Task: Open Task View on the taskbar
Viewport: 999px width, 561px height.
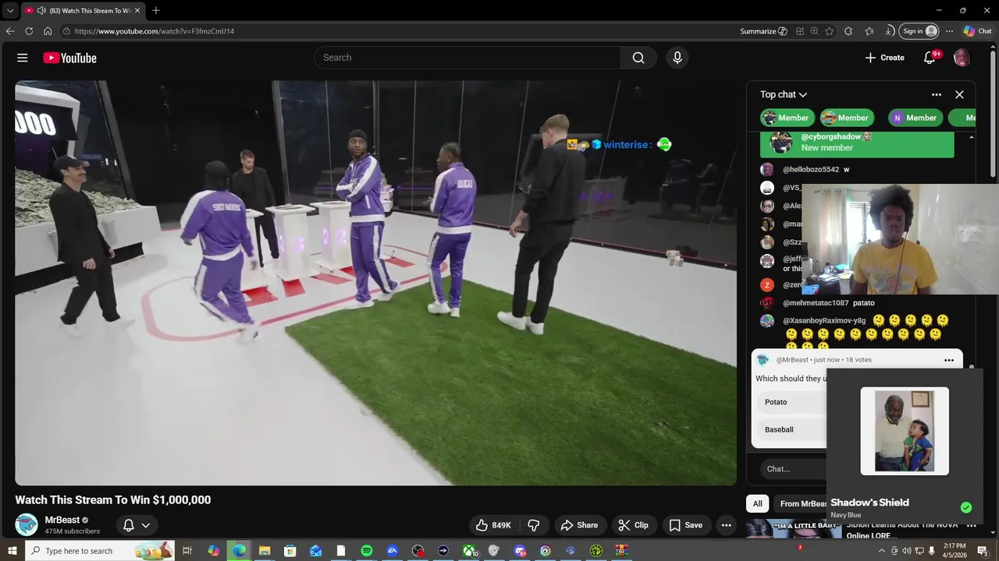Action: coord(187,551)
